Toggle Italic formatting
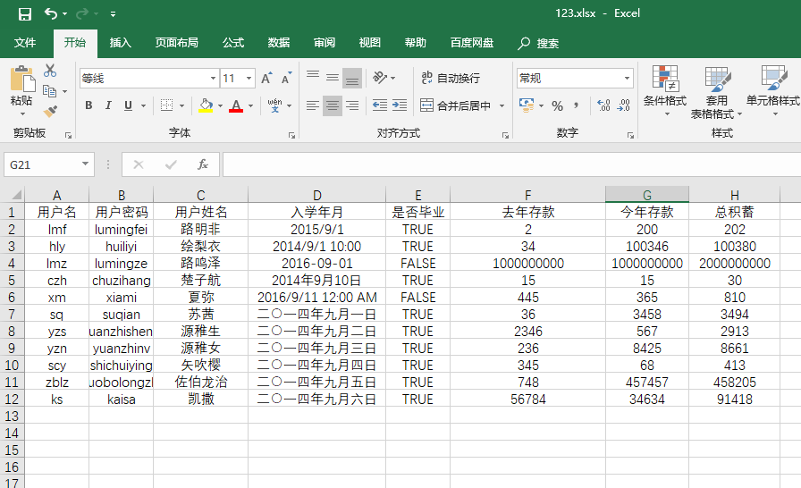 (108, 105)
